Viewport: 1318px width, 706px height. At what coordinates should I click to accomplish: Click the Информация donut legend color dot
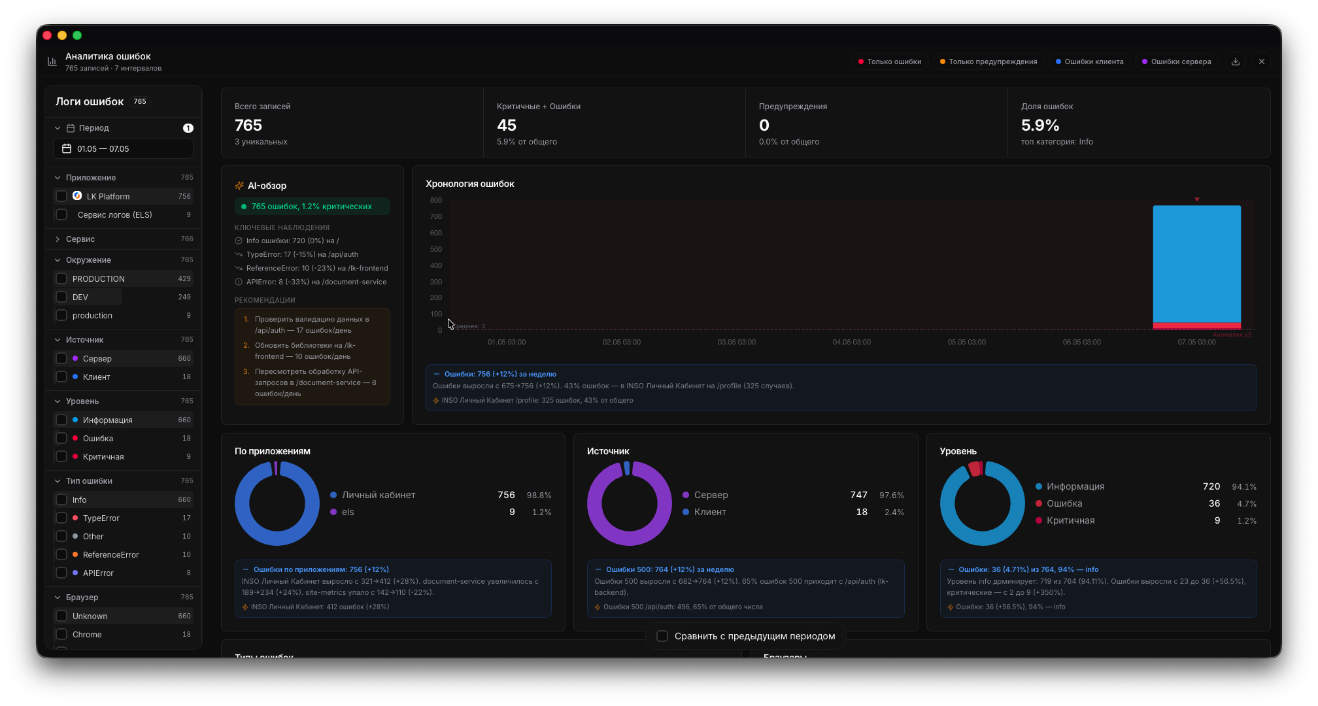(1039, 486)
